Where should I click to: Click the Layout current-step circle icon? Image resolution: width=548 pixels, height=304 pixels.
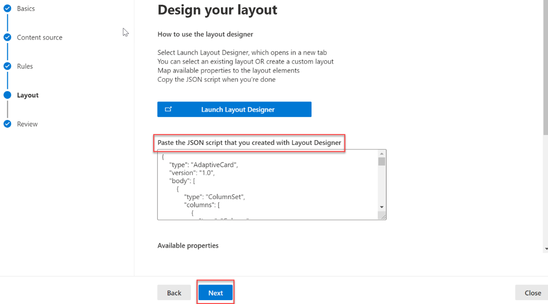point(7,95)
